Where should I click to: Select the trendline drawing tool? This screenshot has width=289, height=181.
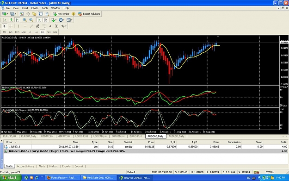[31, 26]
